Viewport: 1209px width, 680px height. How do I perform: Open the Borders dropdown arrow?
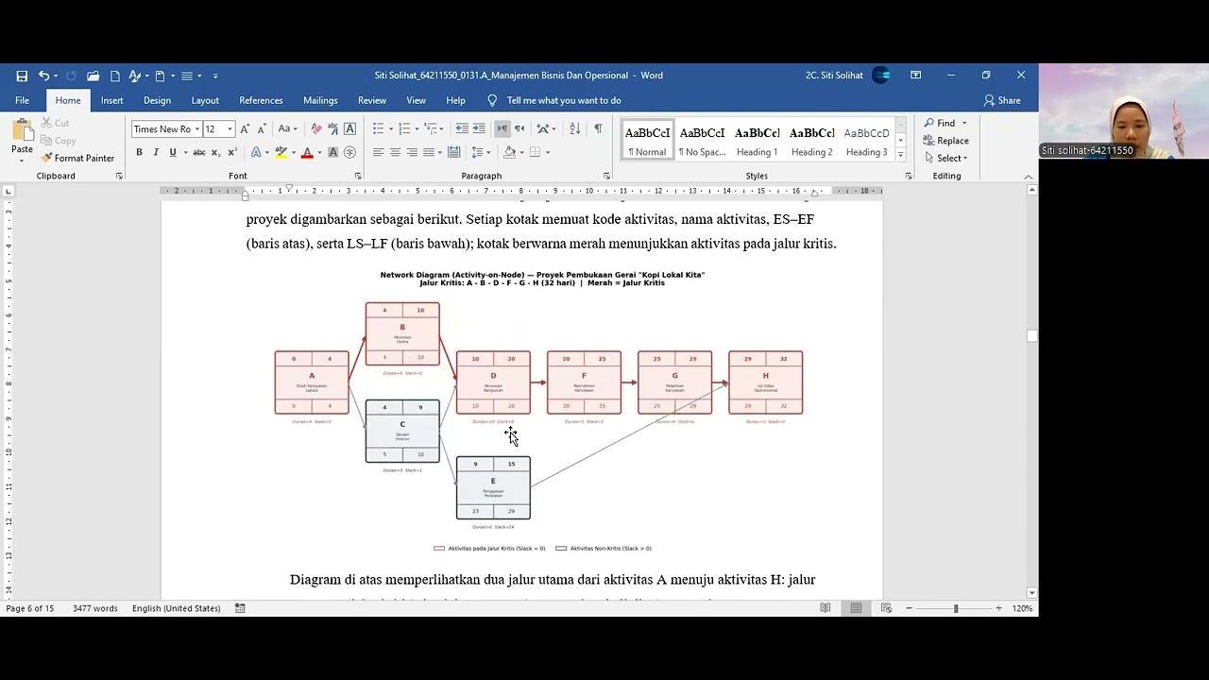tap(548, 152)
